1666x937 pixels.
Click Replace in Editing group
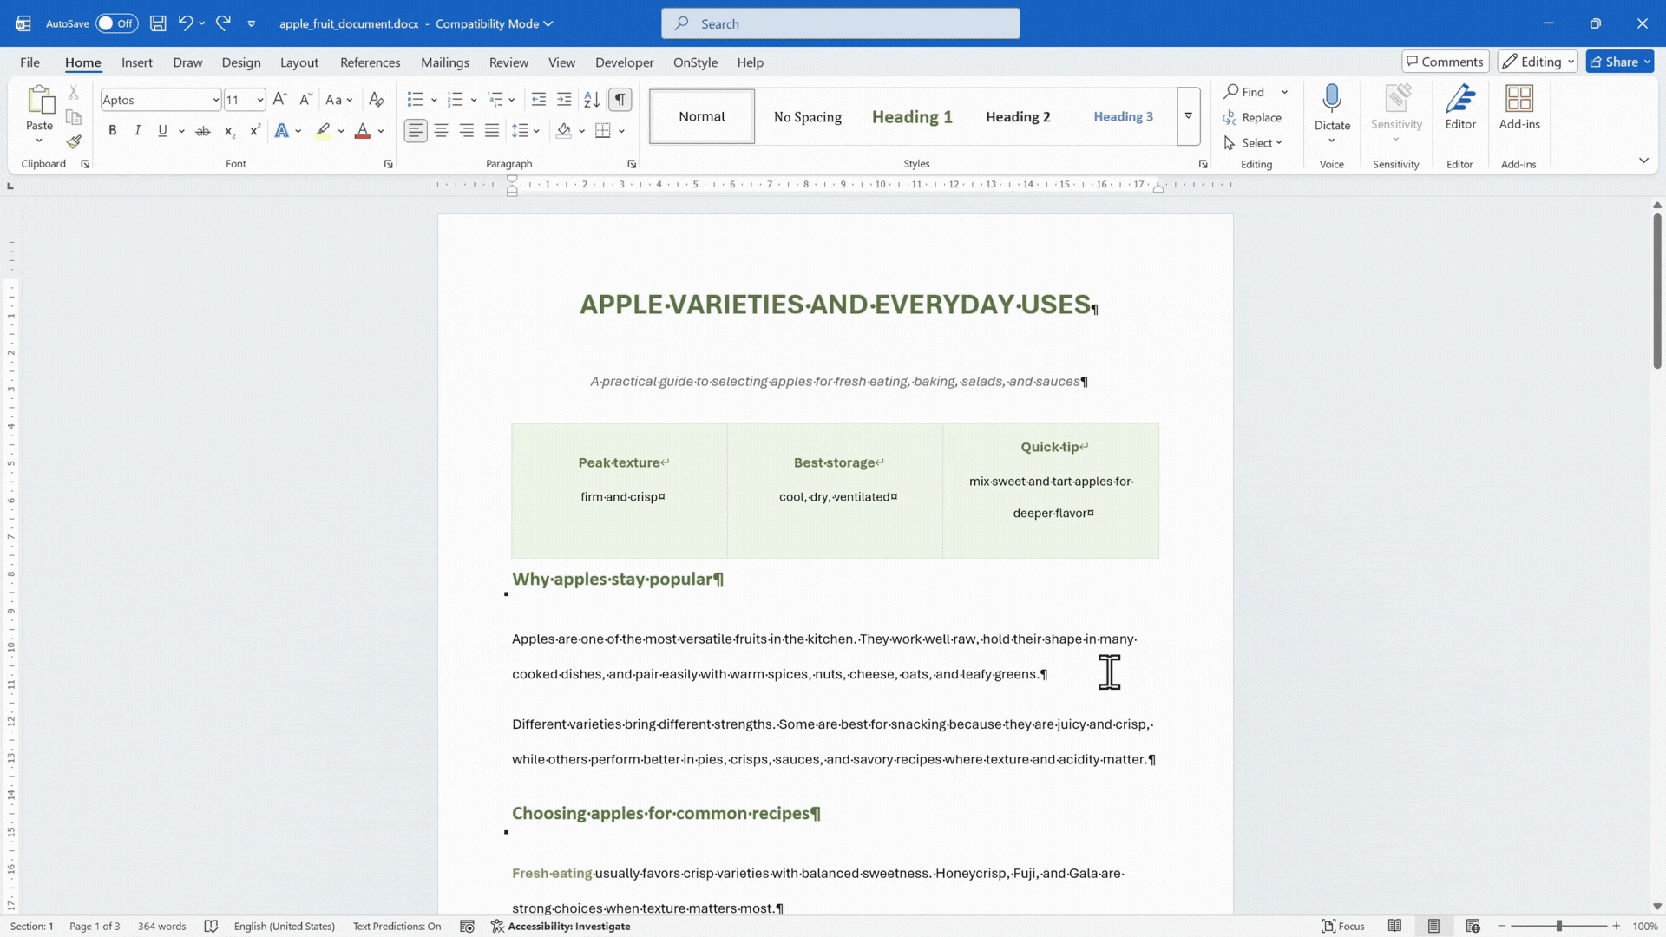tap(1252, 118)
